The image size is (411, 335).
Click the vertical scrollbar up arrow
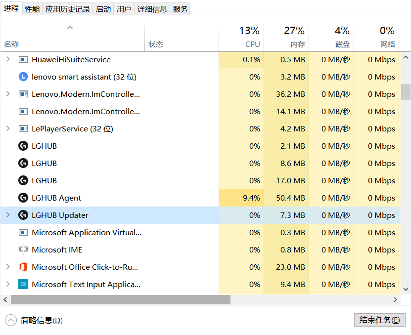(406, 57)
